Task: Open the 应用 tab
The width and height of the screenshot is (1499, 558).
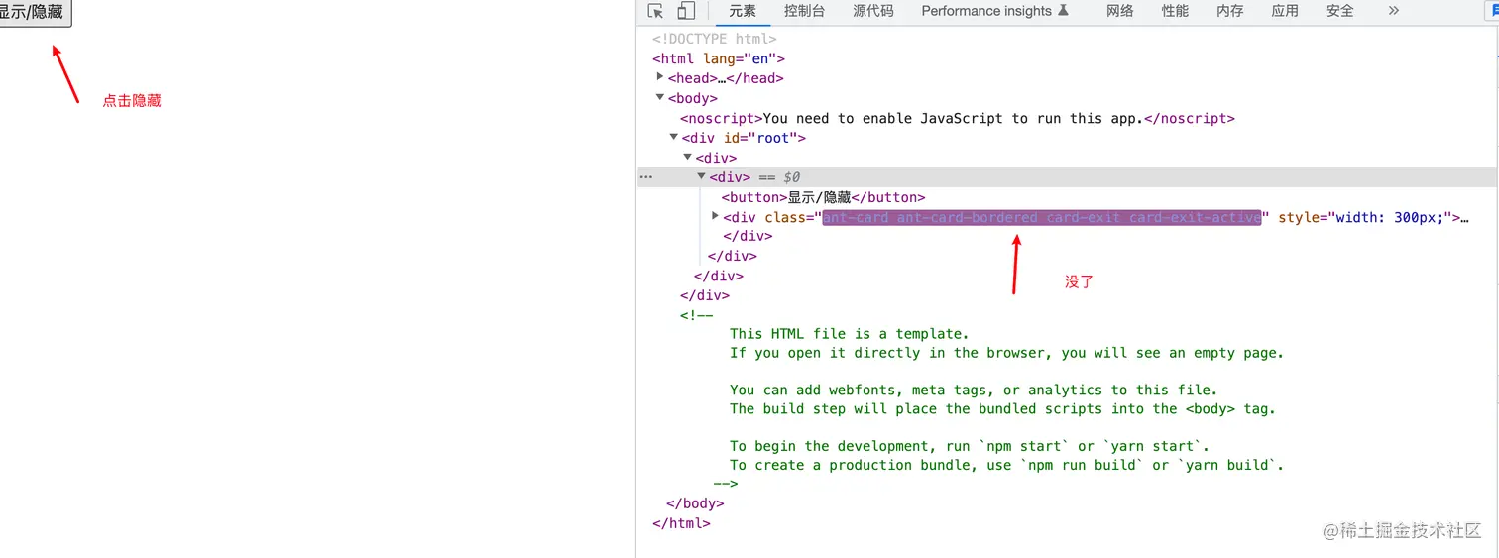Action: [x=1285, y=11]
